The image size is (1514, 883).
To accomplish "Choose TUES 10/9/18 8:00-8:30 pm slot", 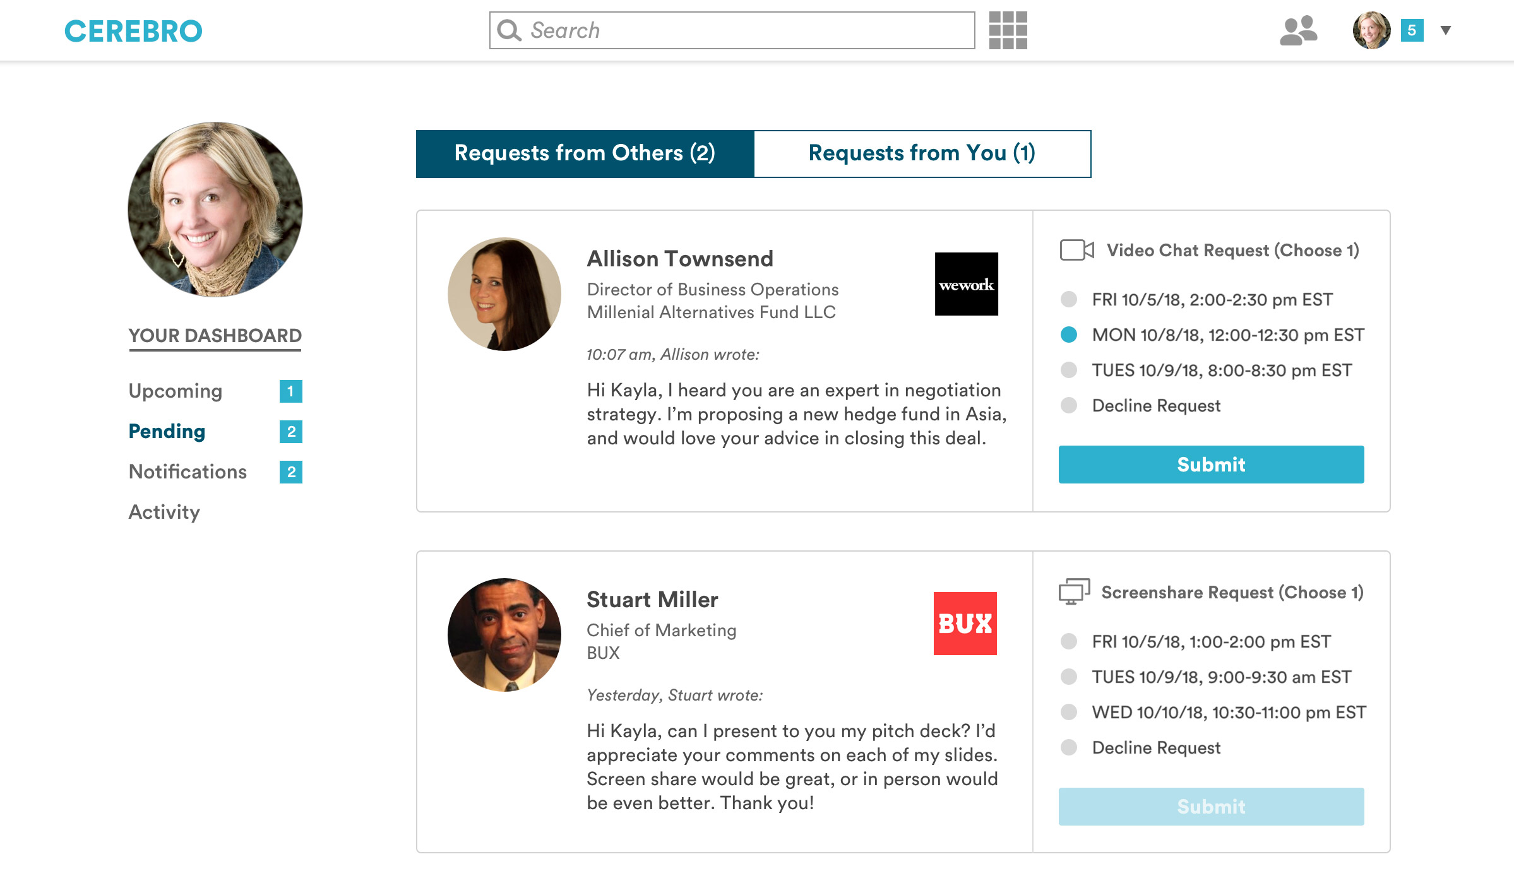I will [1069, 370].
